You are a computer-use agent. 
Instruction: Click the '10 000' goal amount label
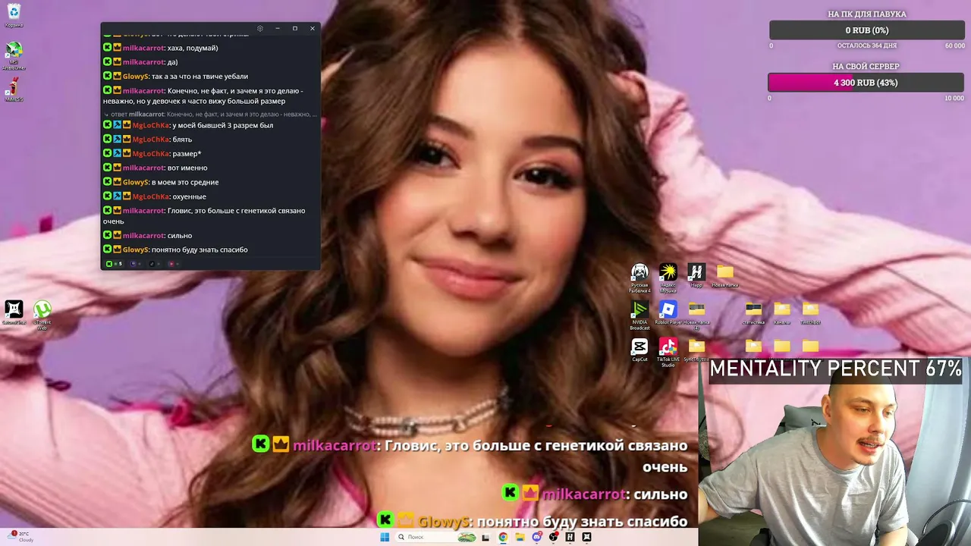[954, 99]
